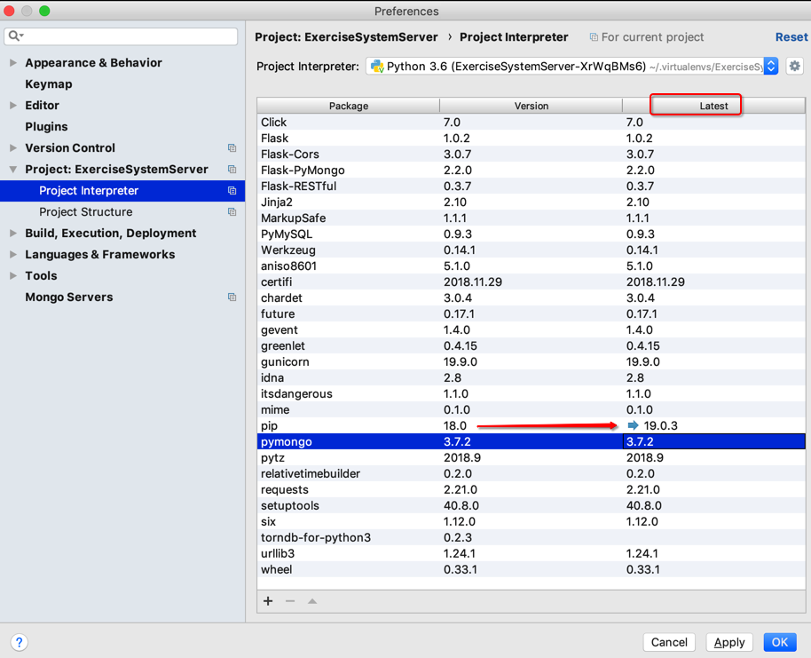The height and width of the screenshot is (658, 811).
Task: Select the chardet package row
Action: (531, 298)
